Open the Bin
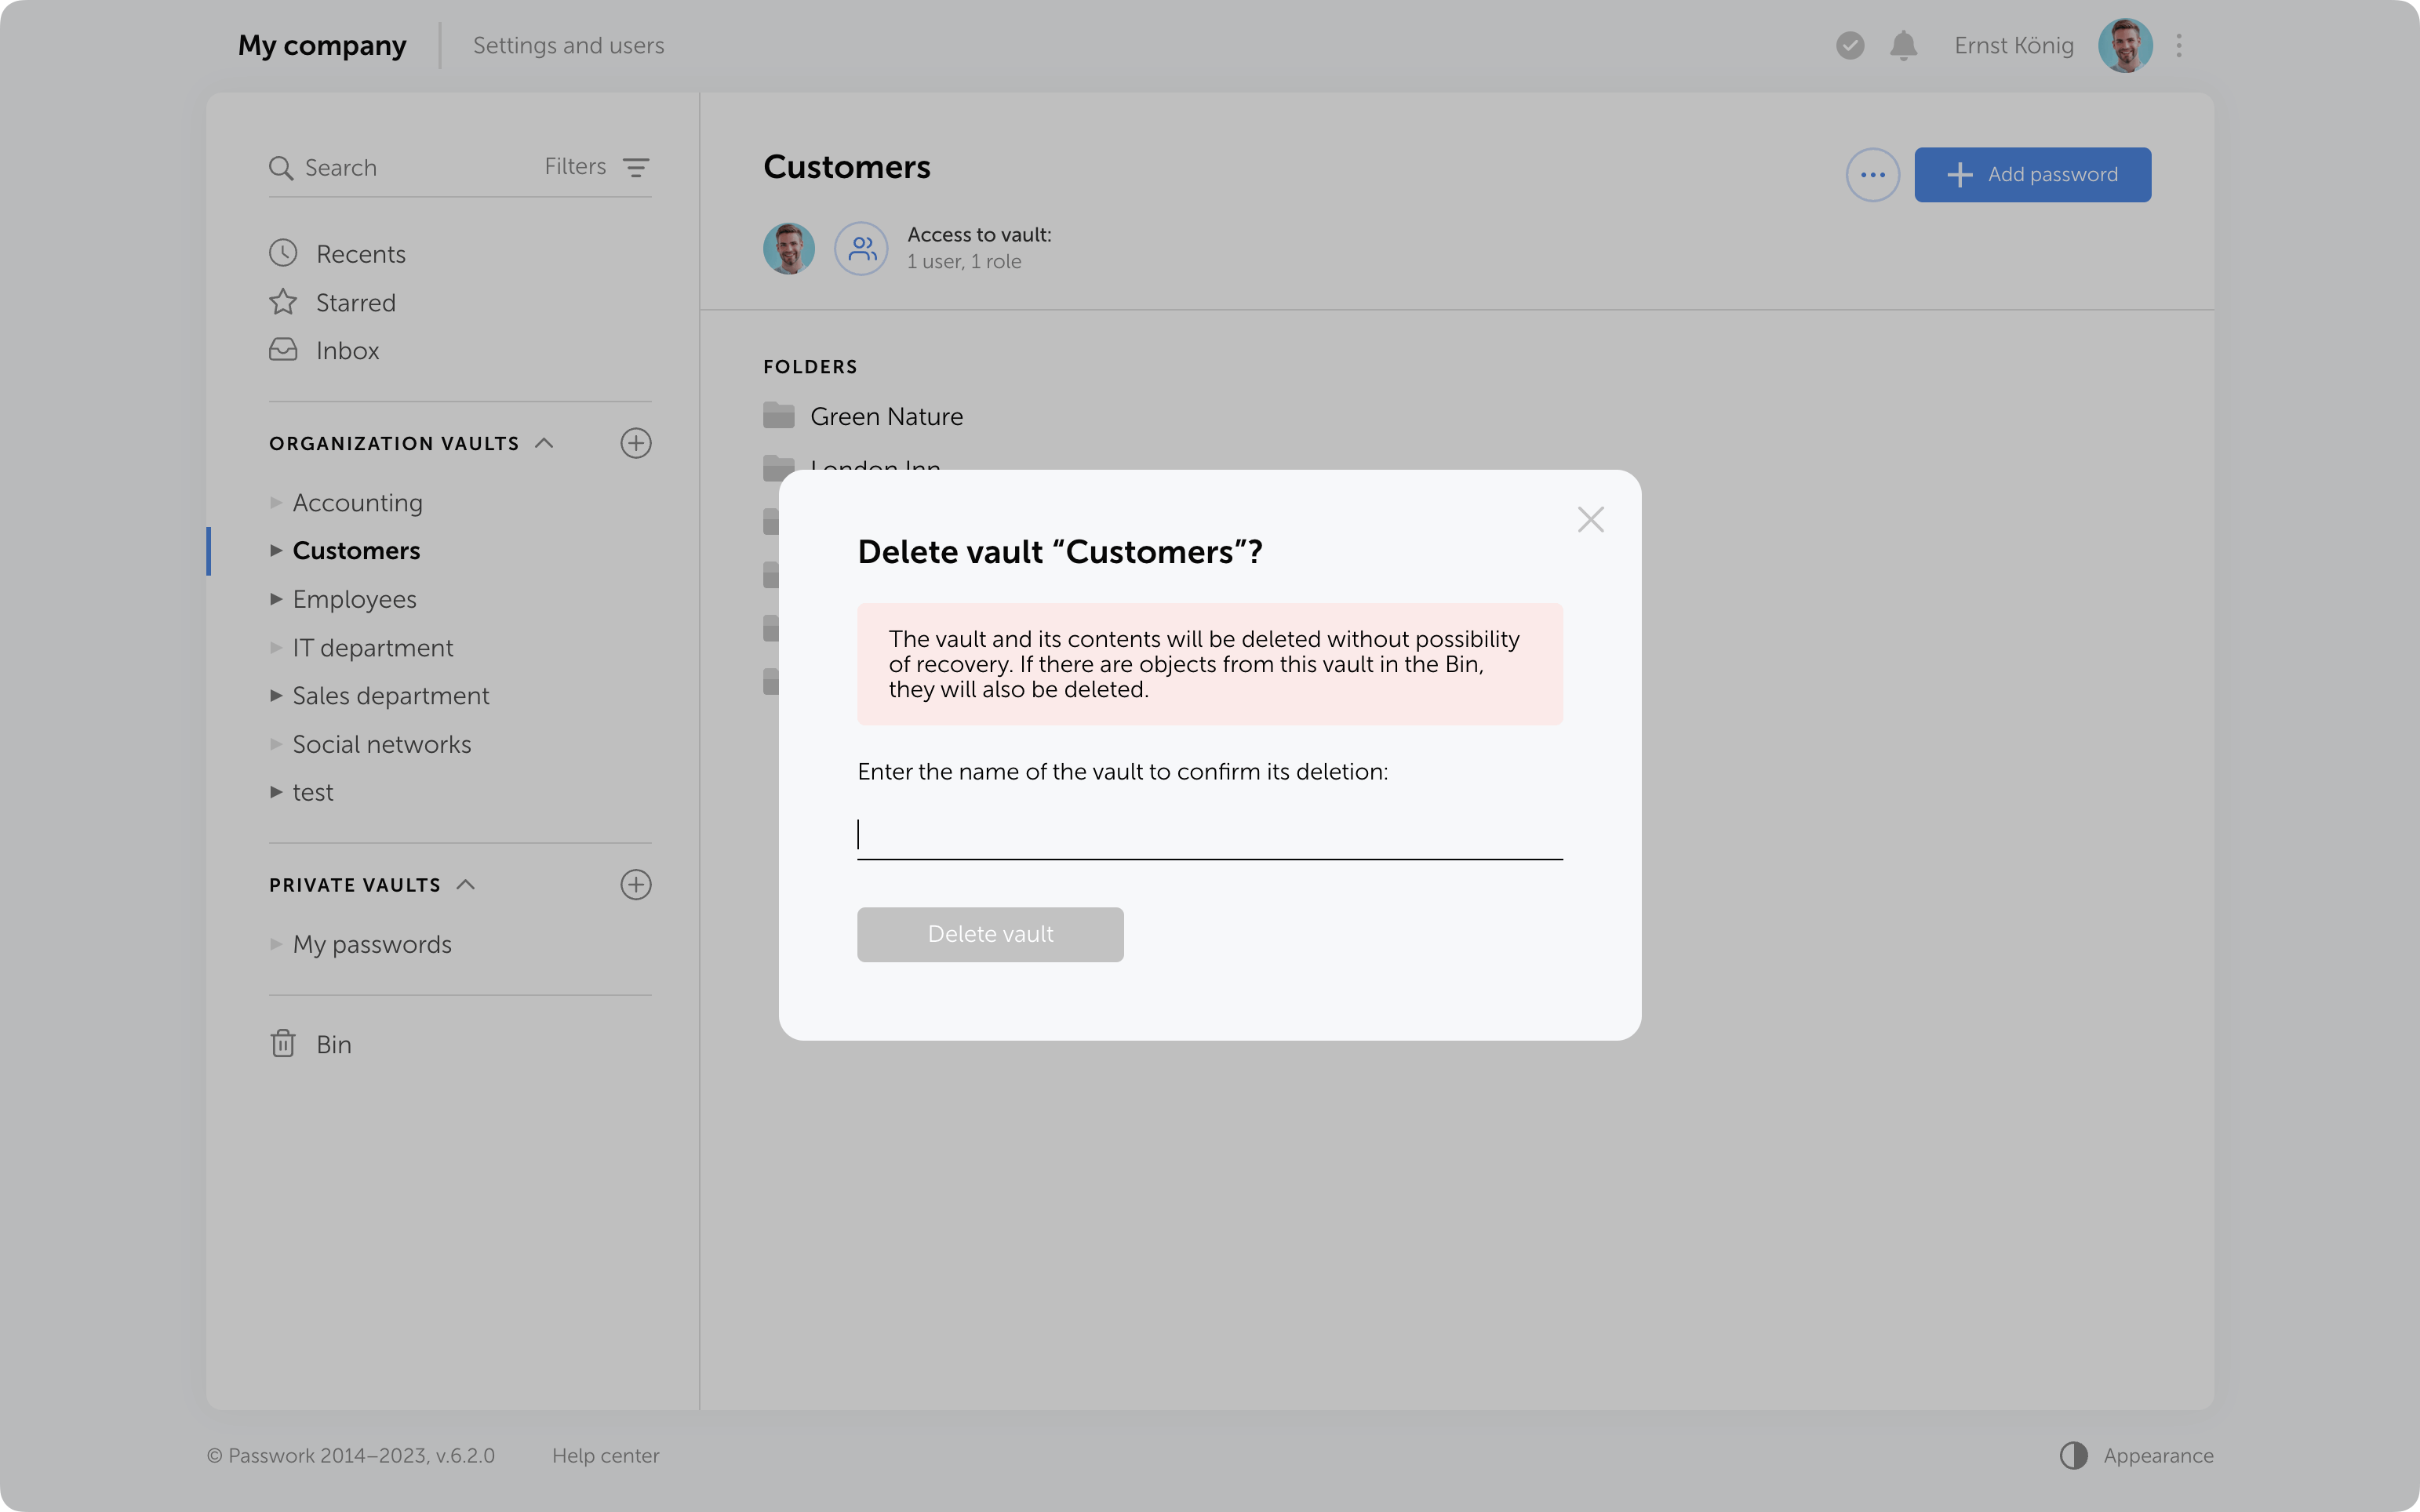This screenshot has height=1512, width=2420. click(333, 1044)
